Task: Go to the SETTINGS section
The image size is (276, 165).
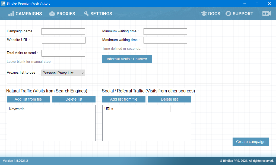Action: [x=101, y=14]
